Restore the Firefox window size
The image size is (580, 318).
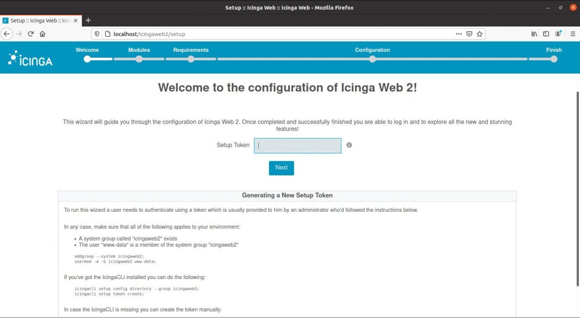click(x=560, y=7)
